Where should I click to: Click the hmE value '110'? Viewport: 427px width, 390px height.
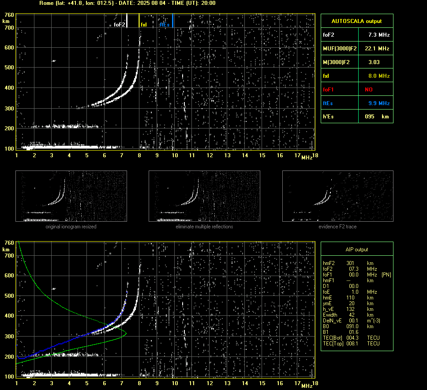[x=350, y=298]
